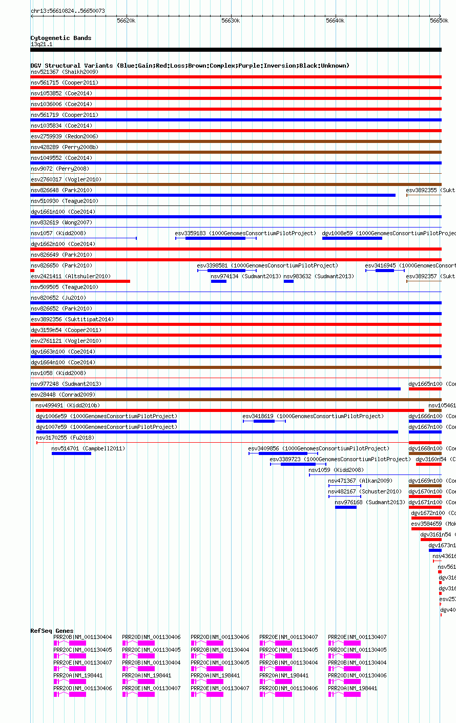Open esv3398581 variant label
456x723 pixels.
pyautogui.click(x=268, y=265)
